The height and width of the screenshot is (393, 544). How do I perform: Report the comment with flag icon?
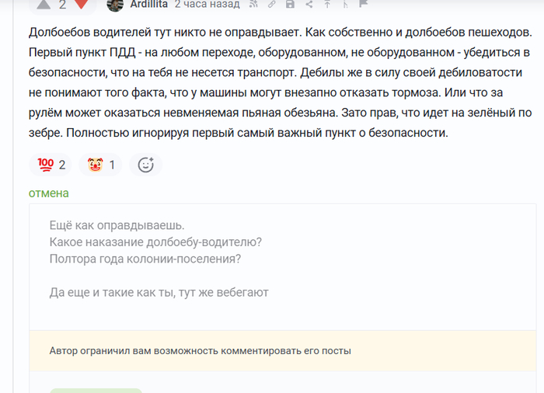coord(363,3)
